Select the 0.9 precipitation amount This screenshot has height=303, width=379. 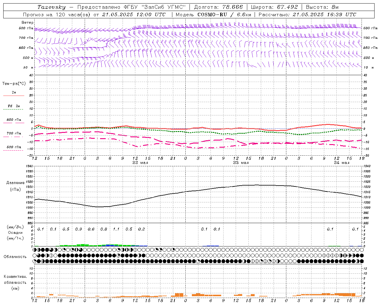click(x=79, y=229)
